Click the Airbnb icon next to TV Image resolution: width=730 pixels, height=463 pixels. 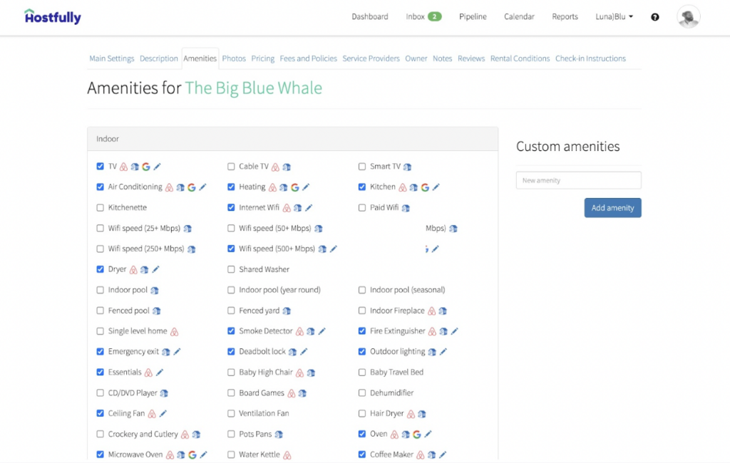[x=123, y=166]
